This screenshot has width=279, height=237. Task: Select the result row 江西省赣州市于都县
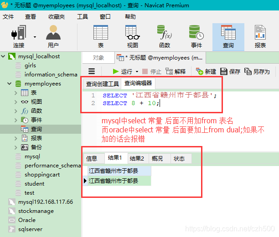(x=119, y=181)
